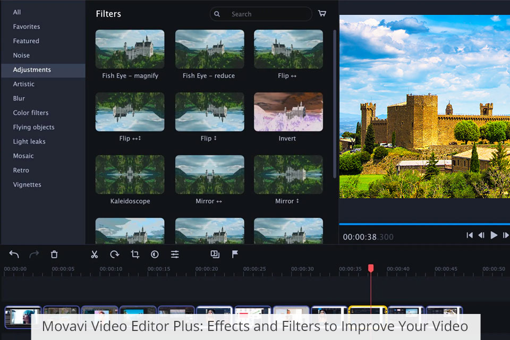The width and height of the screenshot is (510, 340).
Task: Click the preview timecode 00:00:38.300
Action: (x=368, y=237)
